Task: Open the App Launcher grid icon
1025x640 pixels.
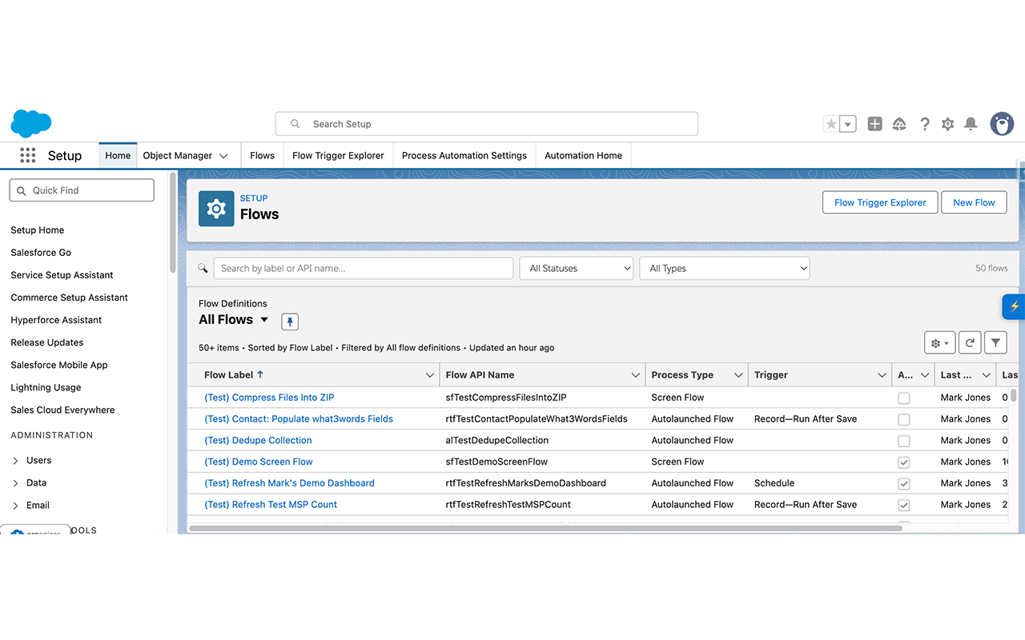Action: (28, 155)
